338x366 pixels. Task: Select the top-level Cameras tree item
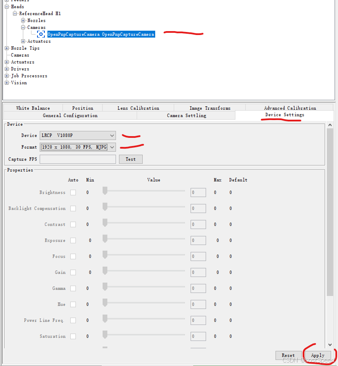[x=20, y=55]
